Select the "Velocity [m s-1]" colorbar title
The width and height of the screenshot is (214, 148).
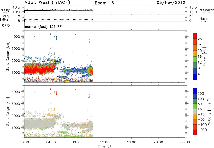click(209, 111)
